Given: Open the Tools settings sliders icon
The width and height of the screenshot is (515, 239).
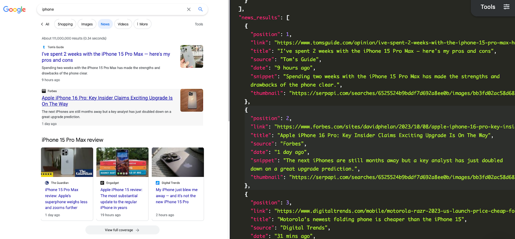Looking at the screenshot, I should pyautogui.click(x=506, y=7).
